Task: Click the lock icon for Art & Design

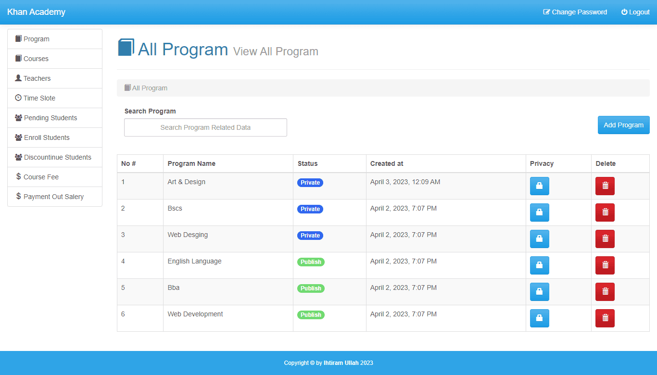Action: pyautogui.click(x=539, y=186)
